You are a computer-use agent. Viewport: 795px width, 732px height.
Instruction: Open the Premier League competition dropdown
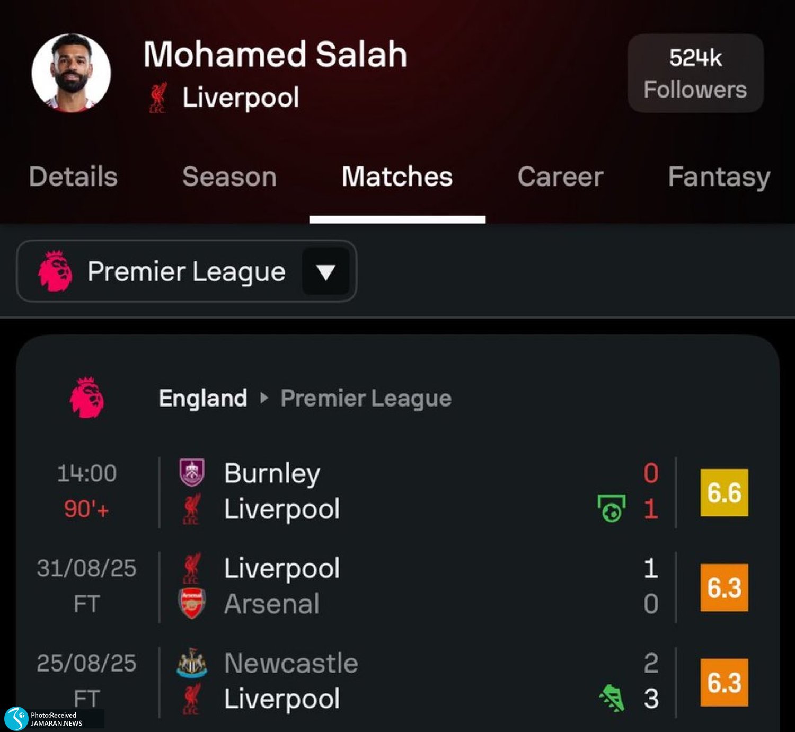pyautogui.click(x=187, y=271)
